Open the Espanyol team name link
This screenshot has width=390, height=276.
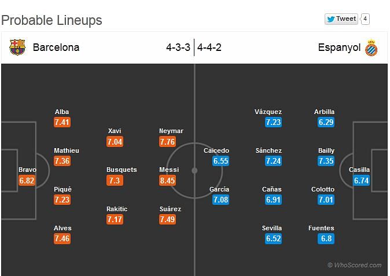click(x=339, y=47)
